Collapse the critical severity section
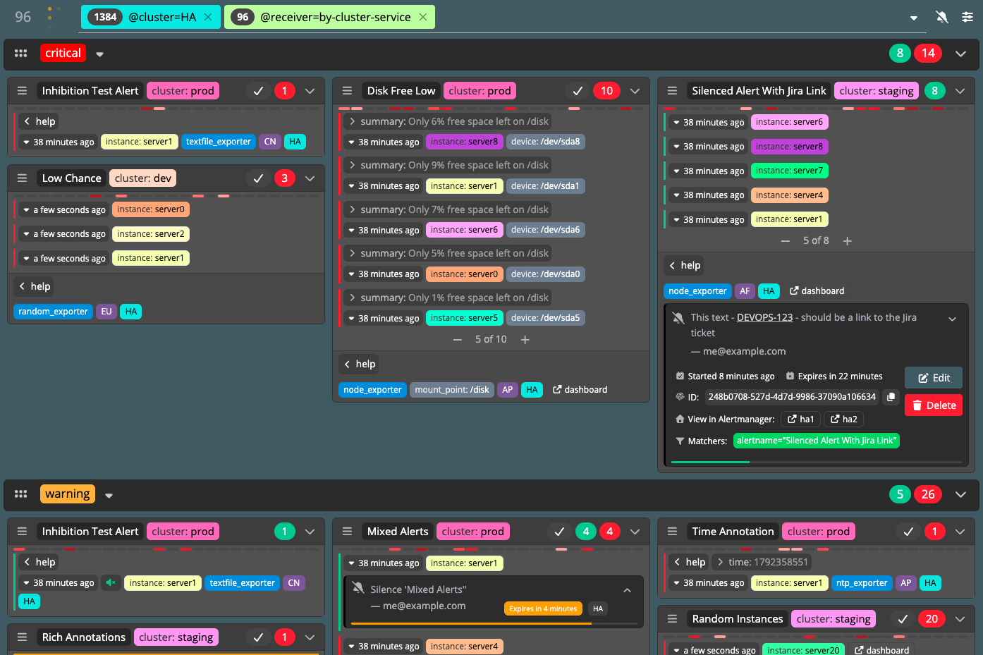Viewport: 983px width, 655px height. pyautogui.click(x=960, y=54)
